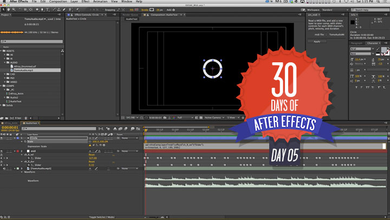
Task: Toggle the Motion Blur timeline icon
Action: click(x=126, y=128)
